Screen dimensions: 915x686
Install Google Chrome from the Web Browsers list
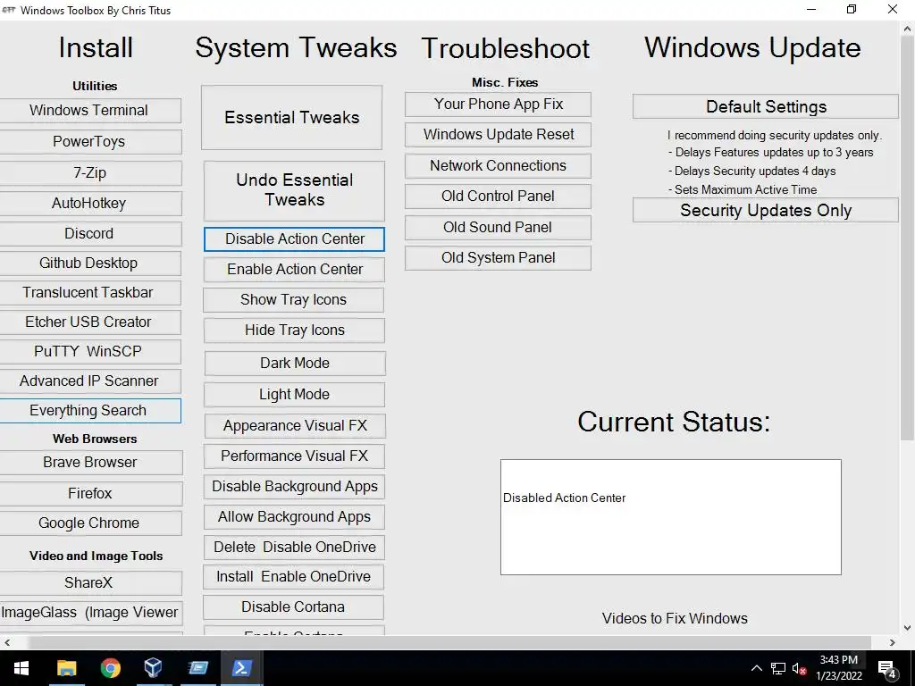click(90, 523)
